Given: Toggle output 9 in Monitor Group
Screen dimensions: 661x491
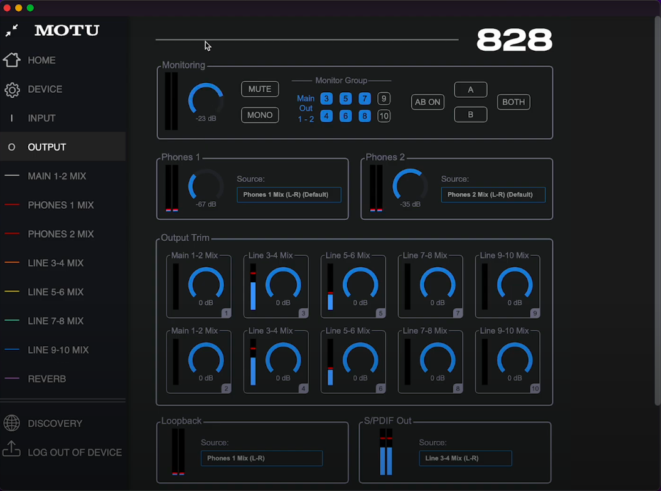Looking at the screenshot, I should click(x=384, y=98).
